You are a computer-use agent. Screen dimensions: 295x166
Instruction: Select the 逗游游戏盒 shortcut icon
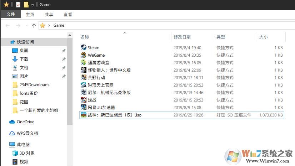tap(83, 62)
